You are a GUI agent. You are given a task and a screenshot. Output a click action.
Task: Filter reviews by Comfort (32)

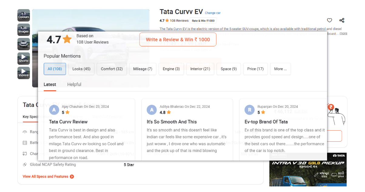point(112,69)
